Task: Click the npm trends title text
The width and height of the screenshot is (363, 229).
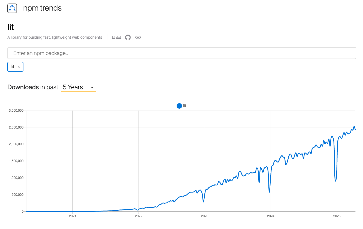Action: pyautogui.click(x=42, y=8)
